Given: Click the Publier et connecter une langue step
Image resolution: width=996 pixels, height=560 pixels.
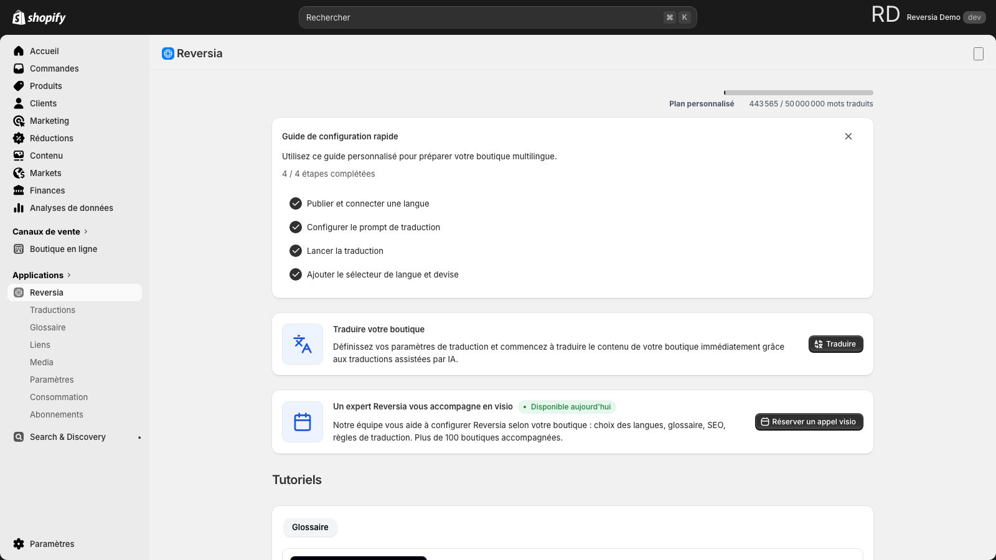Looking at the screenshot, I should coord(368,203).
